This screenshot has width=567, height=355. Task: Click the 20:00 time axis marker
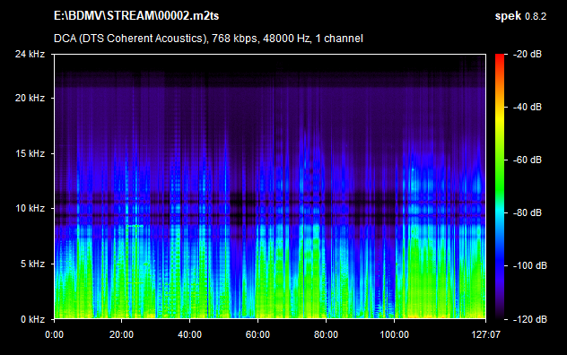[x=121, y=334]
